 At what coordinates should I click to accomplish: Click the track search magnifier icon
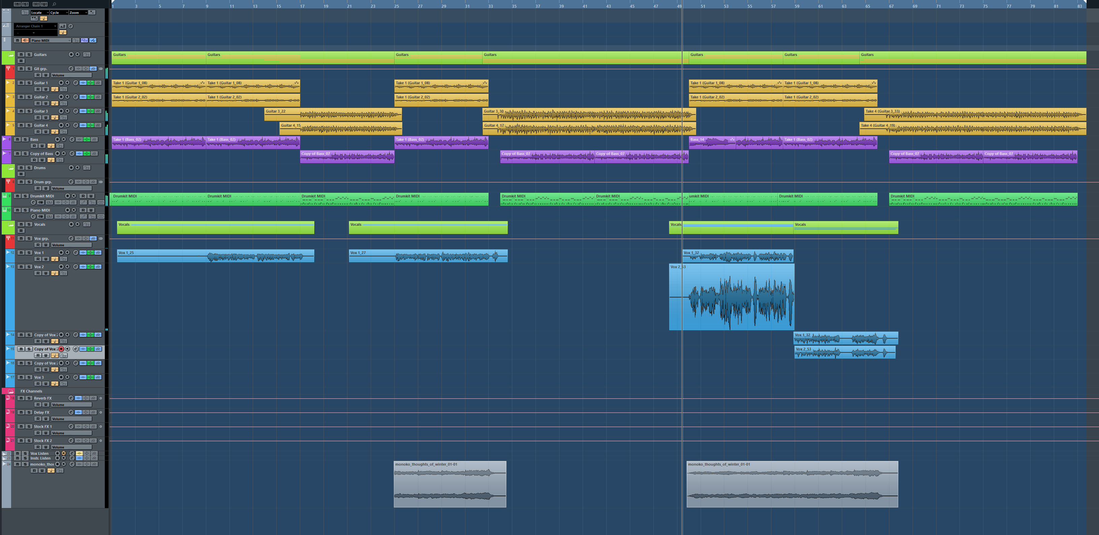pyautogui.click(x=54, y=4)
